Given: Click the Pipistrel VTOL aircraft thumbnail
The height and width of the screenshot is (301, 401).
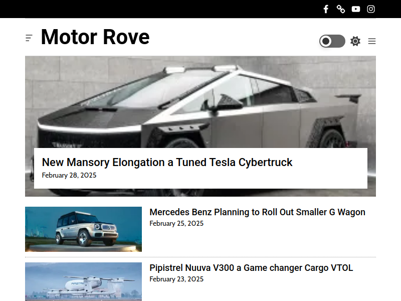Looking at the screenshot, I should click(x=83, y=281).
